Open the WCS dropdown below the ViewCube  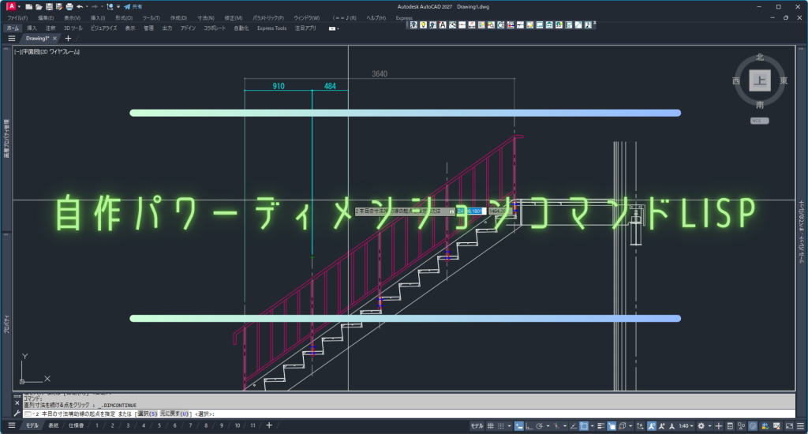click(759, 121)
